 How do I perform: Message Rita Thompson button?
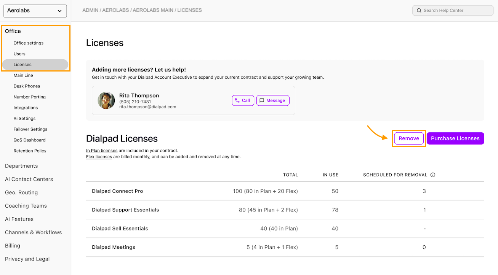click(273, 100)
